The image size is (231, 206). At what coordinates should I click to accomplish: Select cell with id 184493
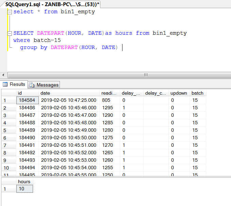pyautogui.click(x=28, y=160)
